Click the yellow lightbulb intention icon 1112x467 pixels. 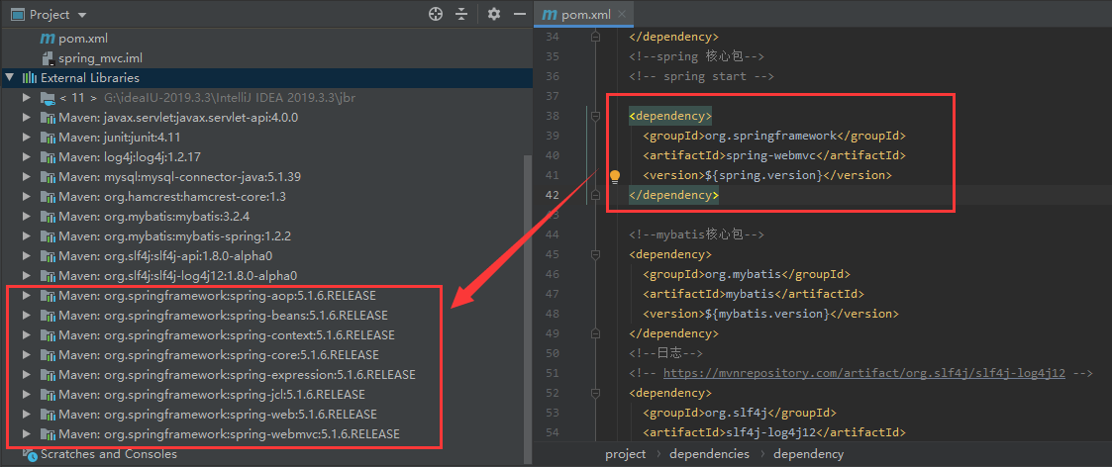615,176
